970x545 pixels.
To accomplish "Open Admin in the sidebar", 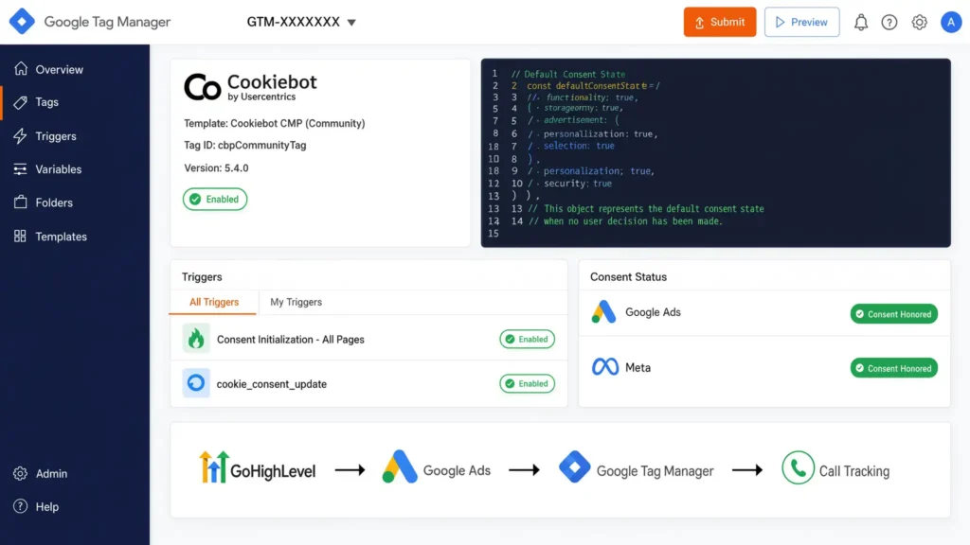I will click(75, 473).
